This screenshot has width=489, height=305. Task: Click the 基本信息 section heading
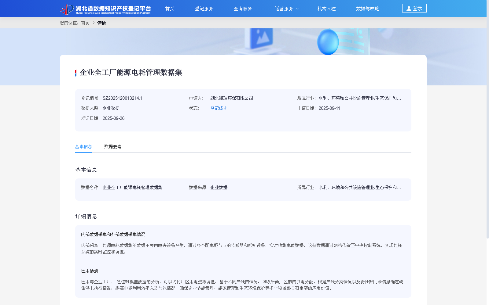[86, 170]
